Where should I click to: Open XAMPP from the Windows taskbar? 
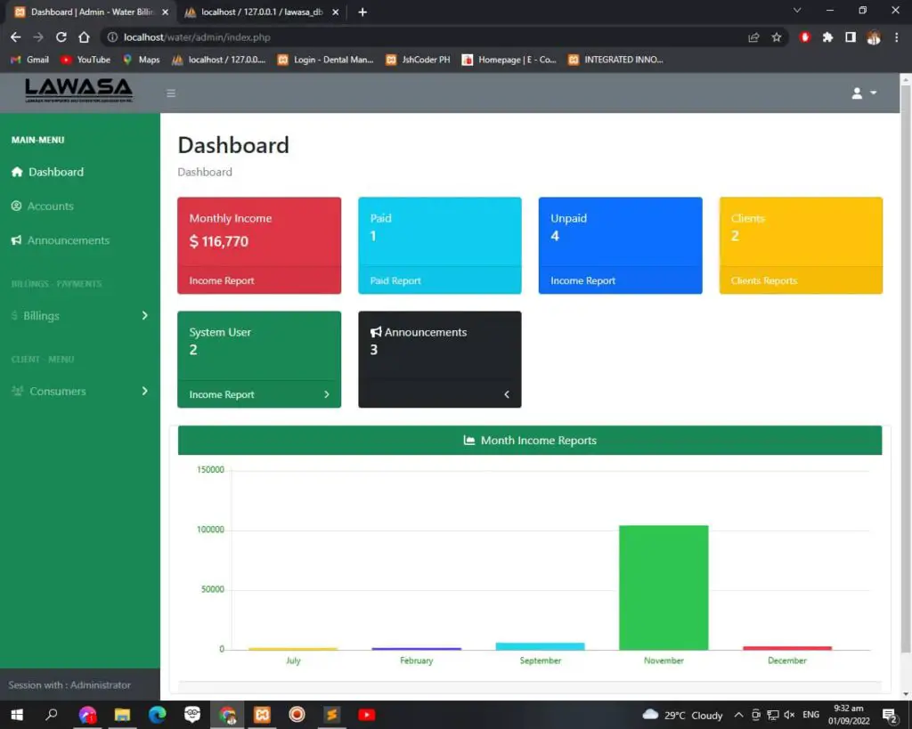(x=262, y=715)
